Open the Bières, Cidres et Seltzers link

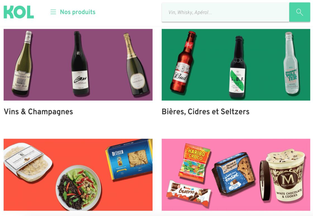tap(205, 111)
